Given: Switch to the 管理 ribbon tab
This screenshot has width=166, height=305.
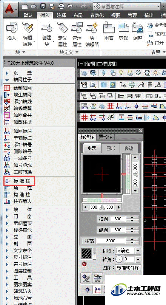Looking at the screenshot, I should click(132, 15).
